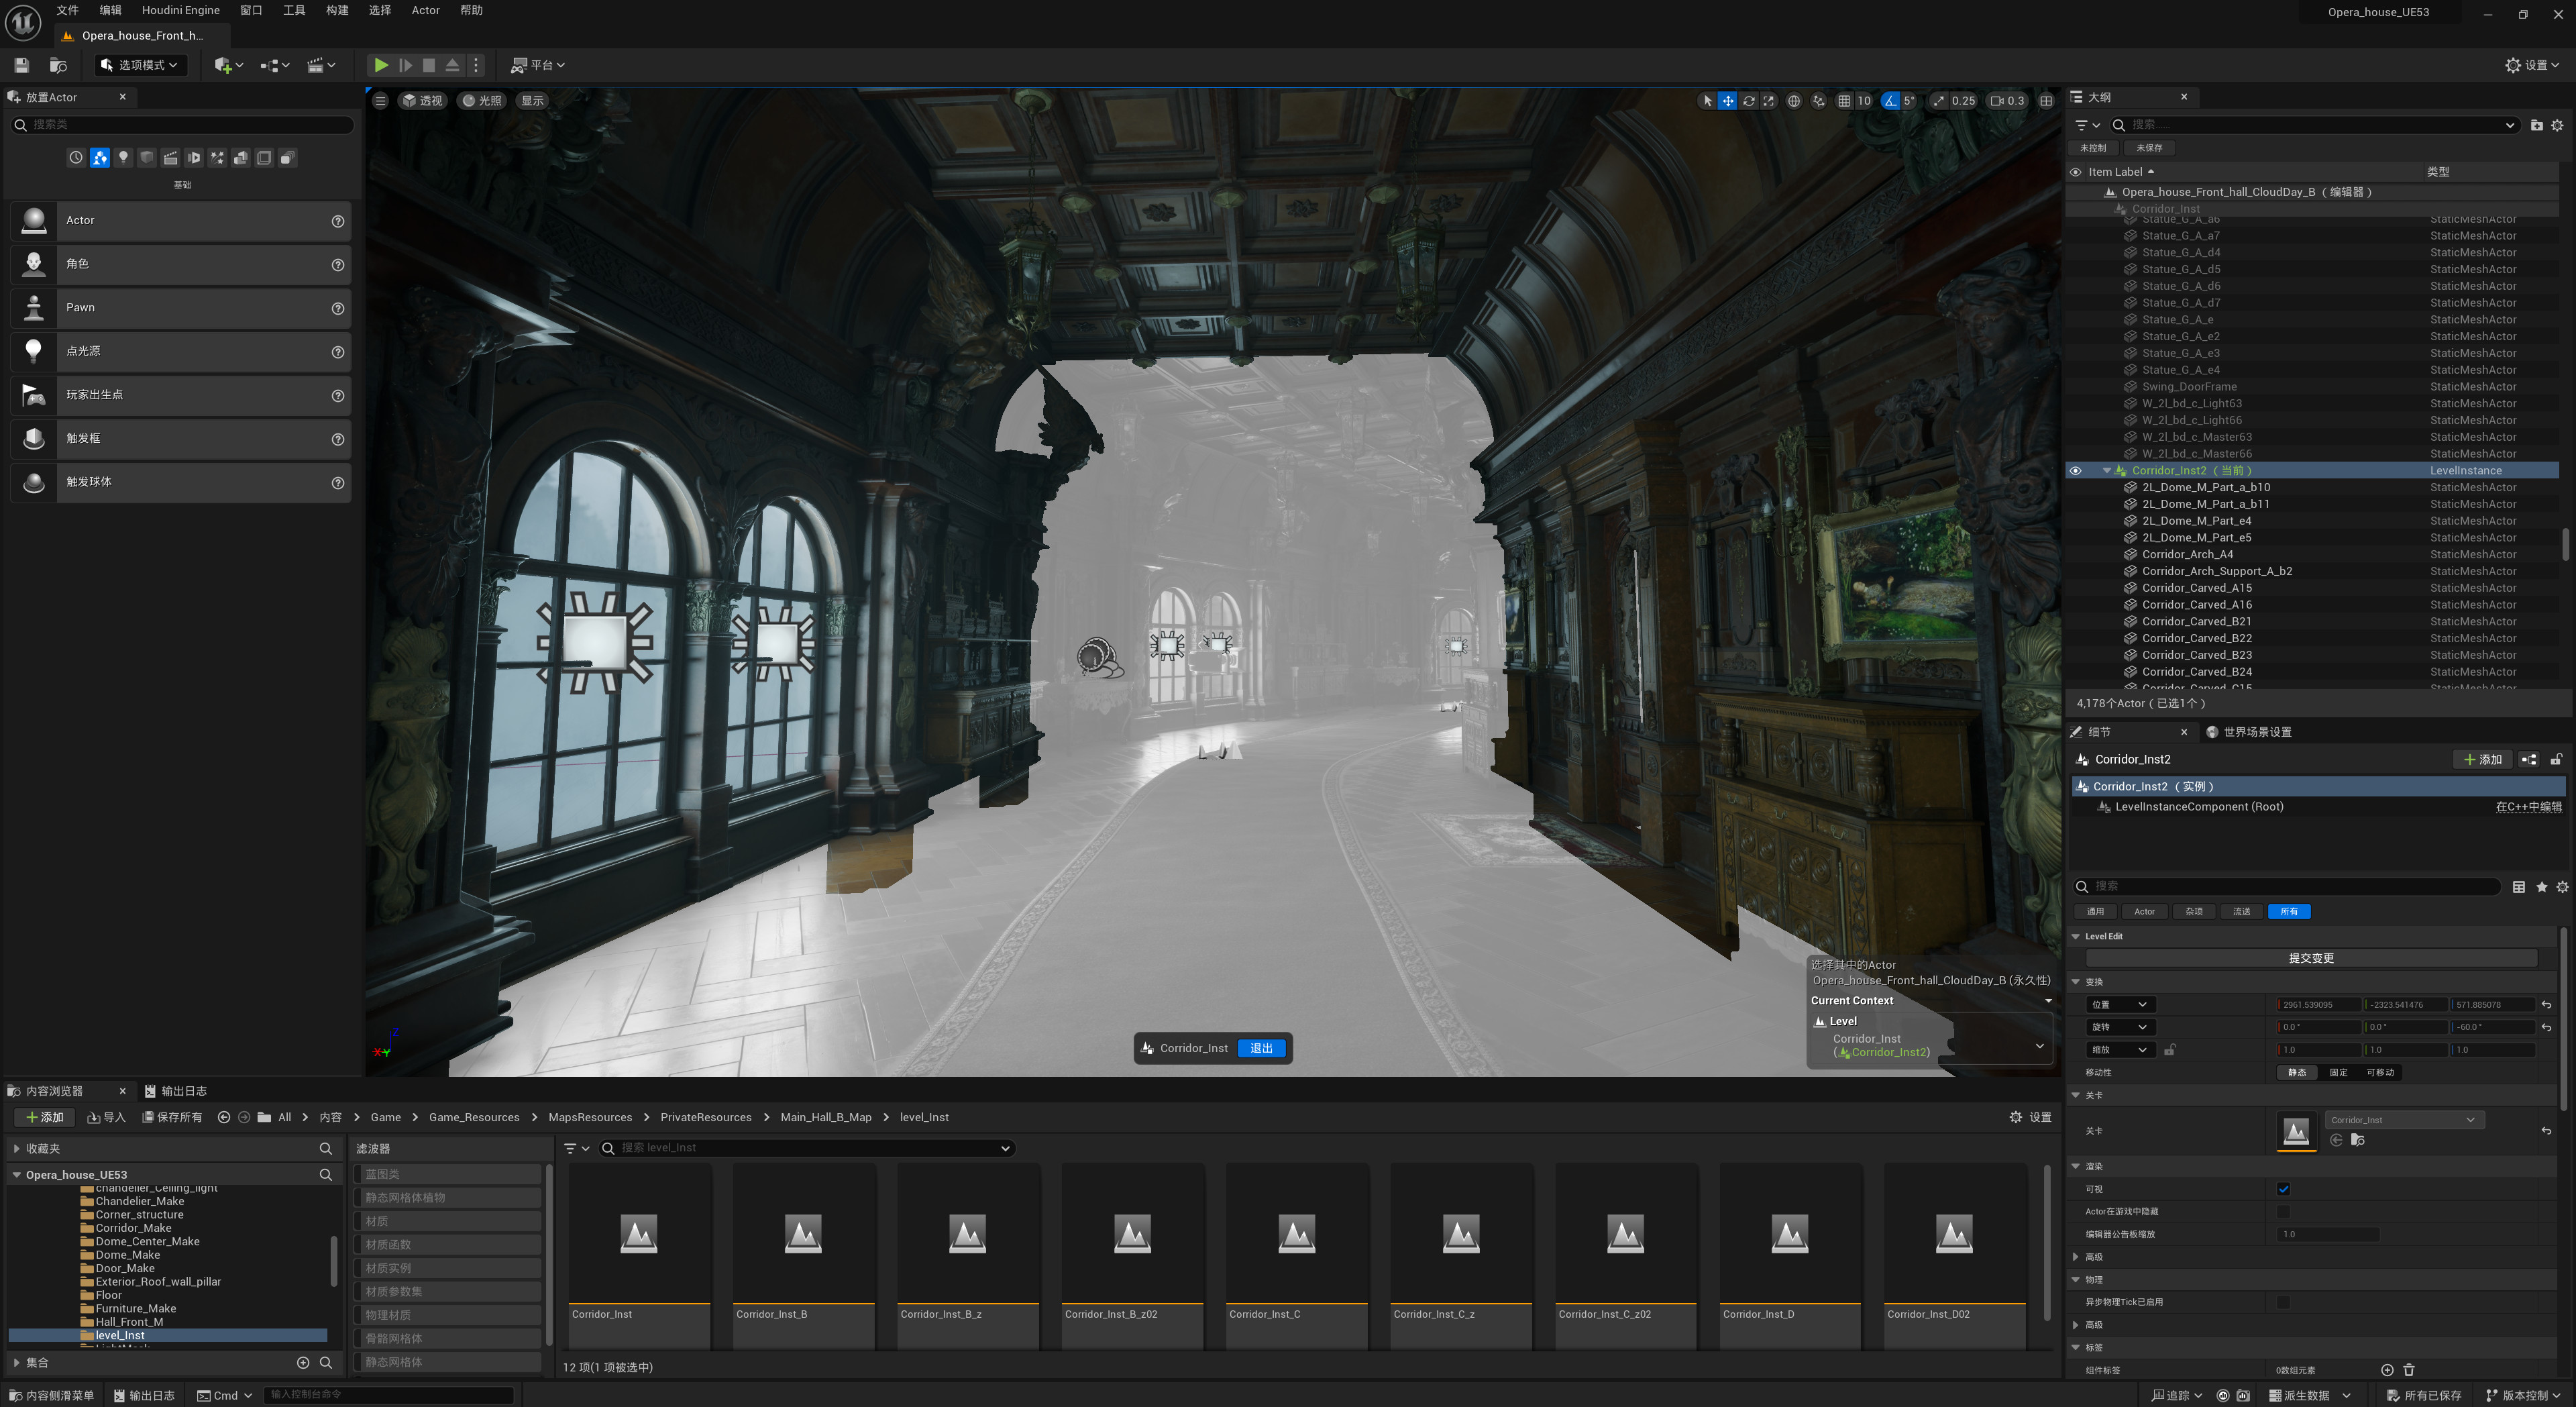
Task: Select the Volumes box category icon
Action: pyautogui.click(x=264, y=158)
